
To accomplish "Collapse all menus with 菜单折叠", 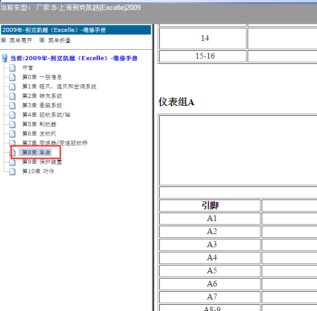I will pos(59,40).
